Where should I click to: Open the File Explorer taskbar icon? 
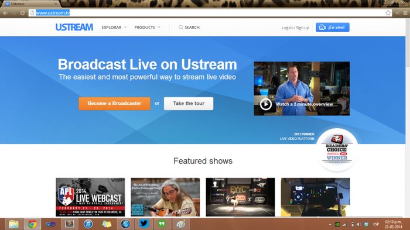pyautogui.click(x=13, y=224)
